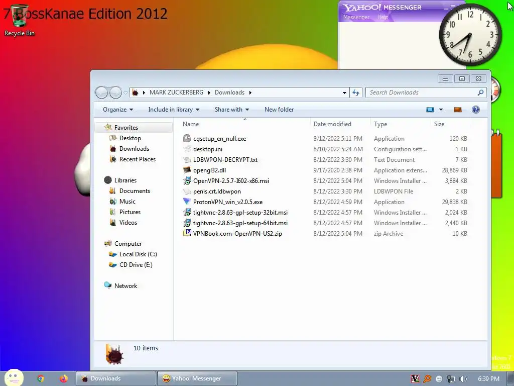Viewport: 514px width, 386px height.
Task: Expand the arrow after Downloads in the address bar
Action: coord(250,92)
